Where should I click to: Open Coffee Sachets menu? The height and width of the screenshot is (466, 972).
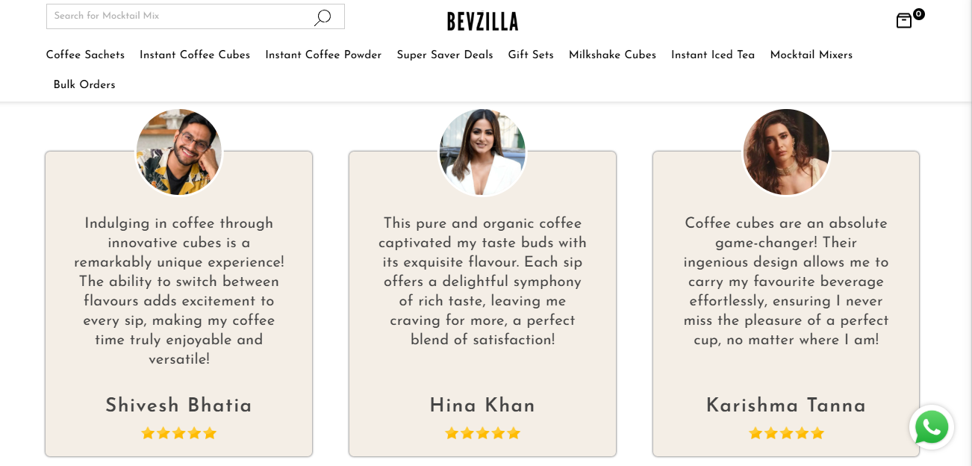(x=85, y=55)
